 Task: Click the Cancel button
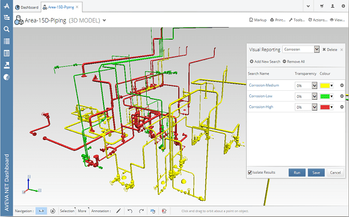click(x=335, y=173)
